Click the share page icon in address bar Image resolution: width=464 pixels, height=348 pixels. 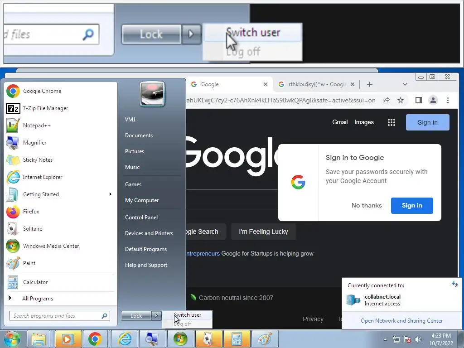coord(386,100)
